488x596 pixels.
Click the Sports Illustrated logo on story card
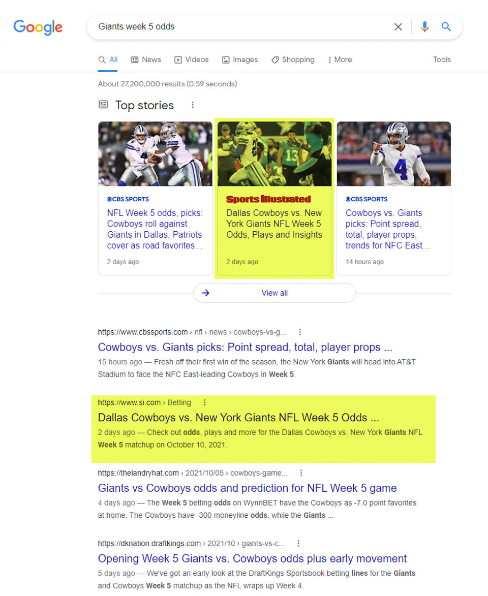(268, 199)
